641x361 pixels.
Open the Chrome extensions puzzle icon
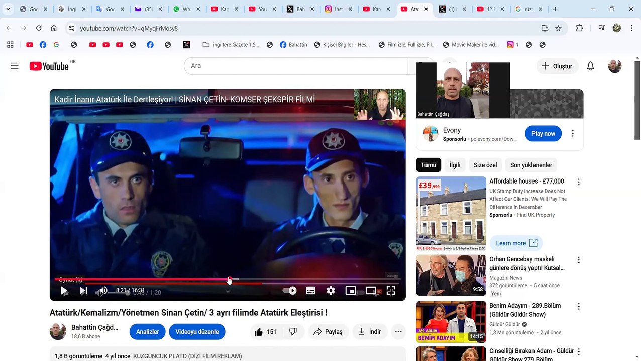579,28
